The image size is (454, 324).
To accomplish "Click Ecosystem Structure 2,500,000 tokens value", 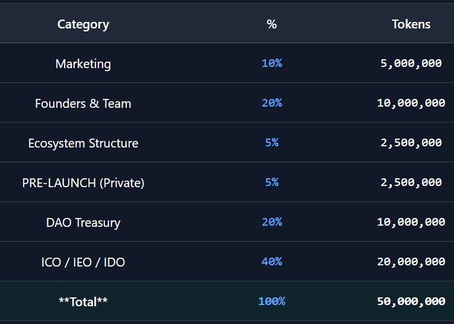I will (x=411, y=142).
